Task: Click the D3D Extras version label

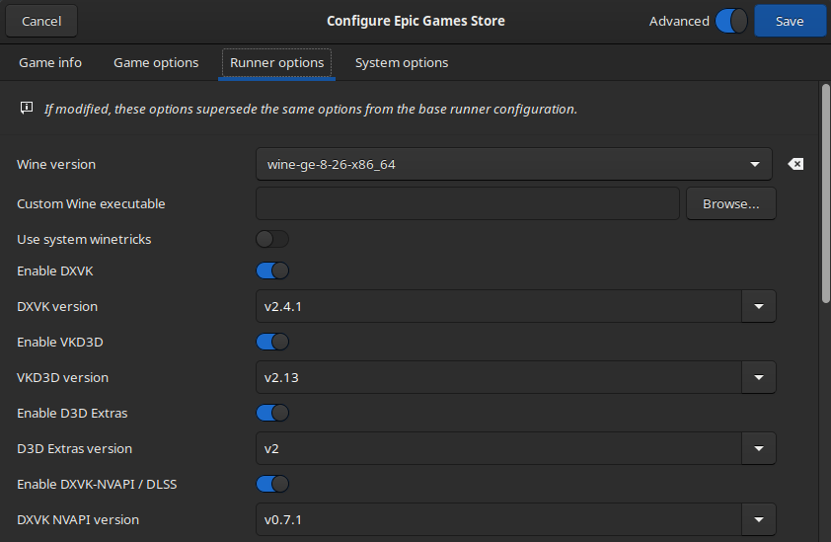Action: pos(75,448)
